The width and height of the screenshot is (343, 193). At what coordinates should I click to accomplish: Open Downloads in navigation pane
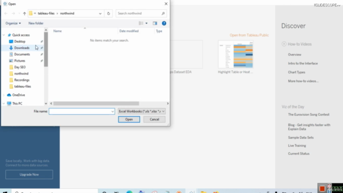21,48
